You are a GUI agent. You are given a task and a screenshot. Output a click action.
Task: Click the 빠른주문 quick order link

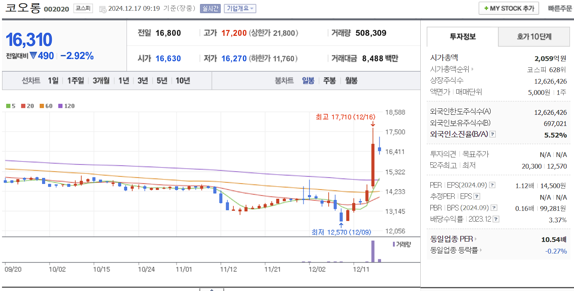tap(560, 8)
